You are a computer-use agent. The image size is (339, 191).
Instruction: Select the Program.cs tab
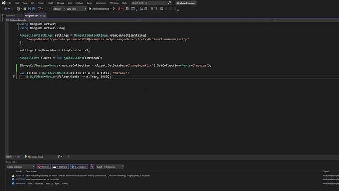[x=31, y=16]
